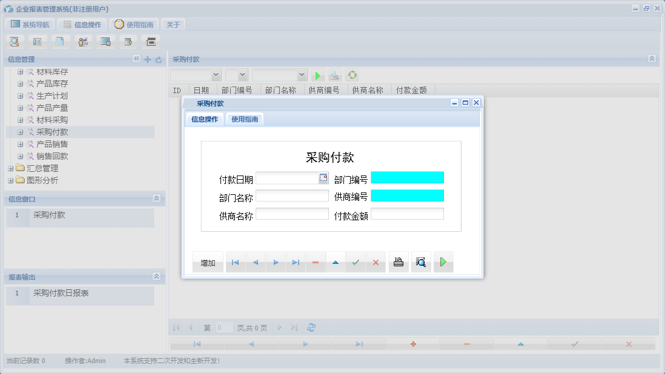This screenshot has height=374, width=665.
Task: Click the 增加 button in the 采购付款 dialog
Action: (208, 261)
